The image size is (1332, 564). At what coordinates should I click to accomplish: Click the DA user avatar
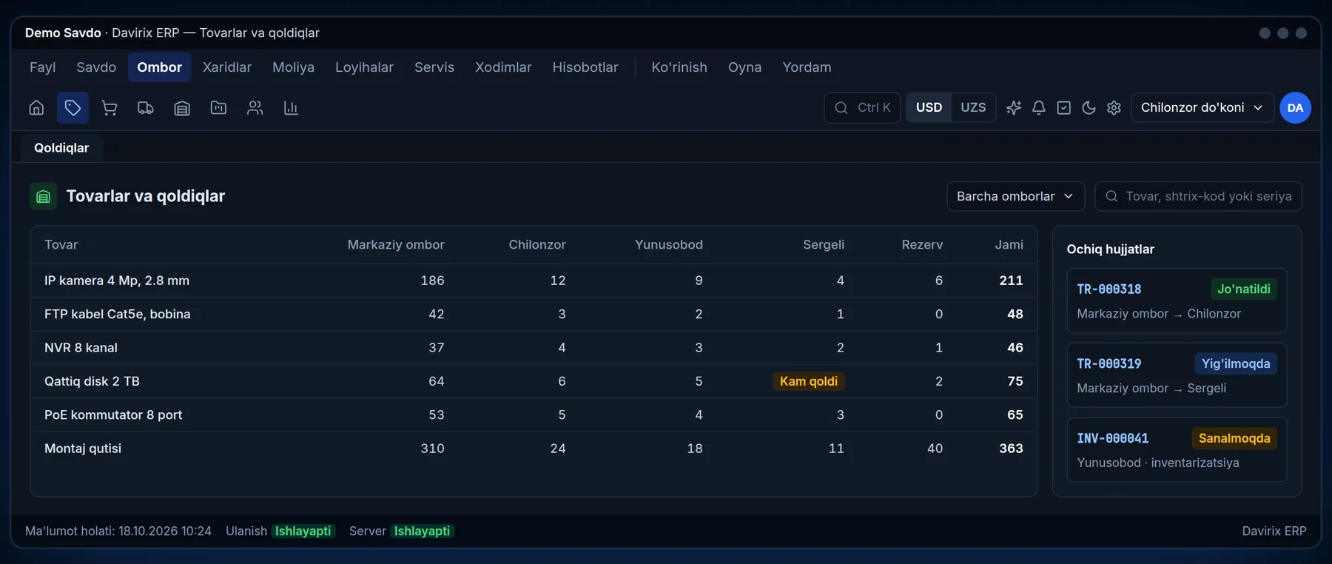click(x=1295, y=108)
